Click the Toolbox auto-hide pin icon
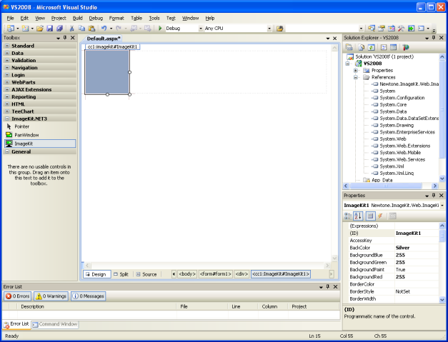448x342 pixels. (65, 38)
